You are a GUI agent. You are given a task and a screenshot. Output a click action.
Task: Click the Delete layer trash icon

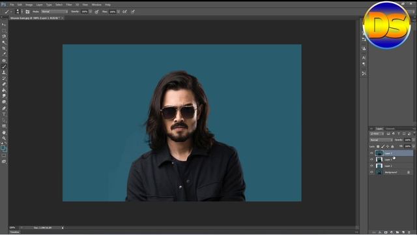(x=409, y=232)
